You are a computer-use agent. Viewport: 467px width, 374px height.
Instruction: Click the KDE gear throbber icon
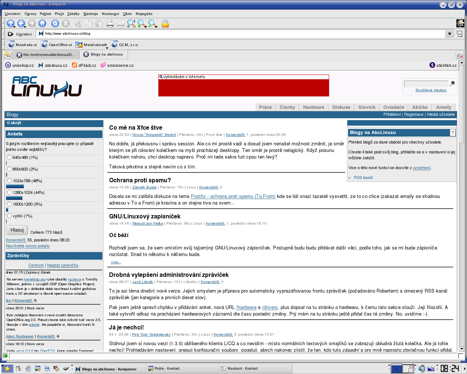coord(460,23)
